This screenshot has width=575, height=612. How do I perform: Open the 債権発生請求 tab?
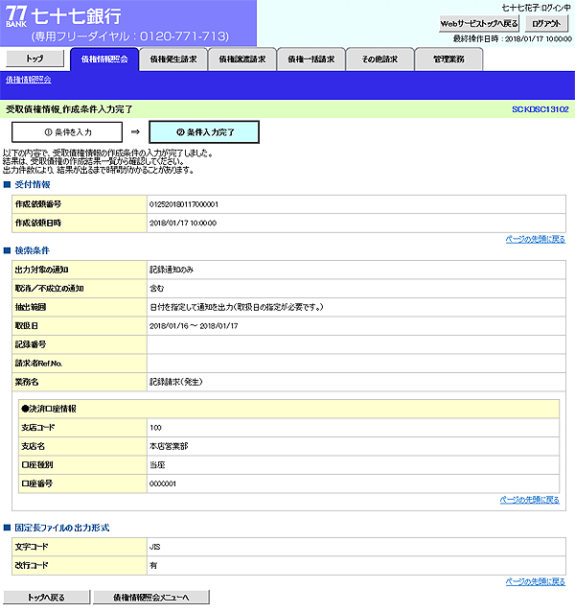point(173,59)
